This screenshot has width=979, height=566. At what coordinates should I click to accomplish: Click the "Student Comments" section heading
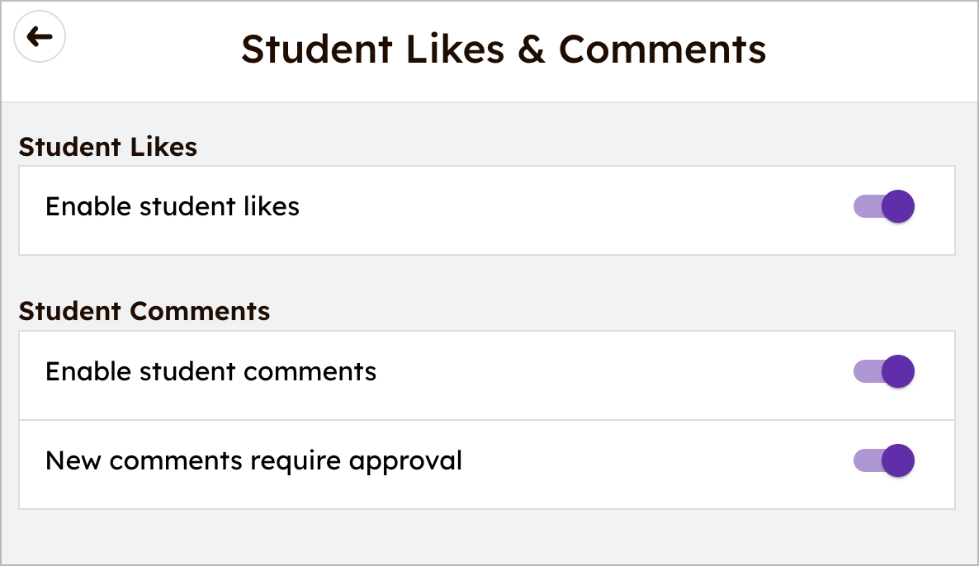pos(144,311)
